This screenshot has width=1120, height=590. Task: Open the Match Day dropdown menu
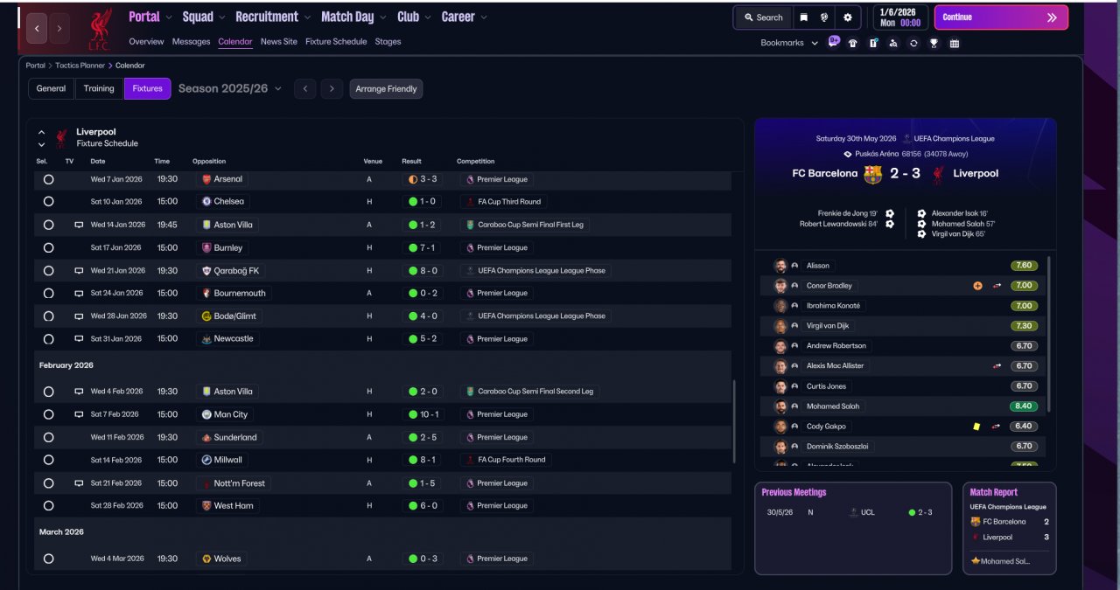click(x=354, y=17)
